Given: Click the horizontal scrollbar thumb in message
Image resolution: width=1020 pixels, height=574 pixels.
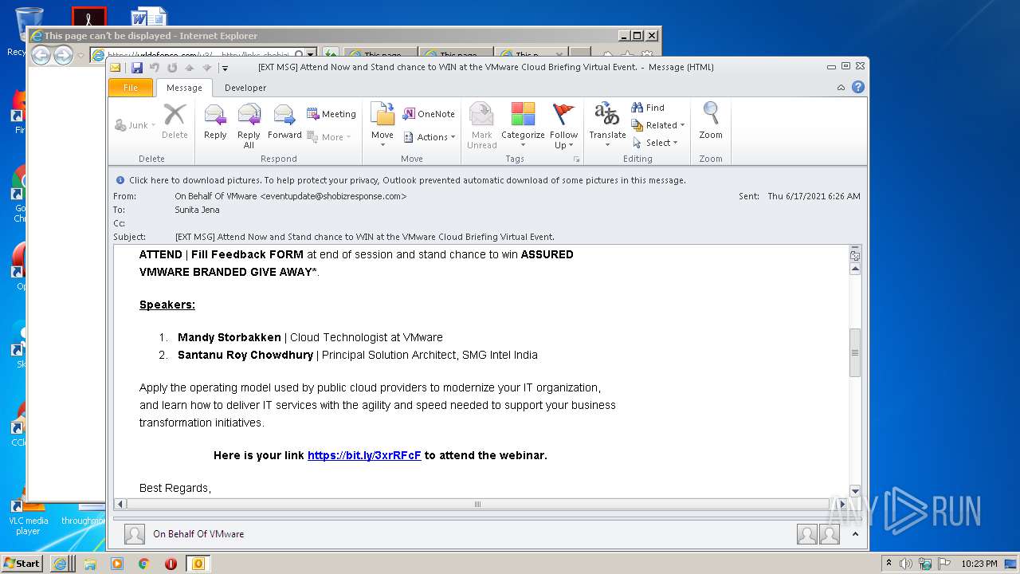Looking at the screenshot, I should click(x=477, y=504).
